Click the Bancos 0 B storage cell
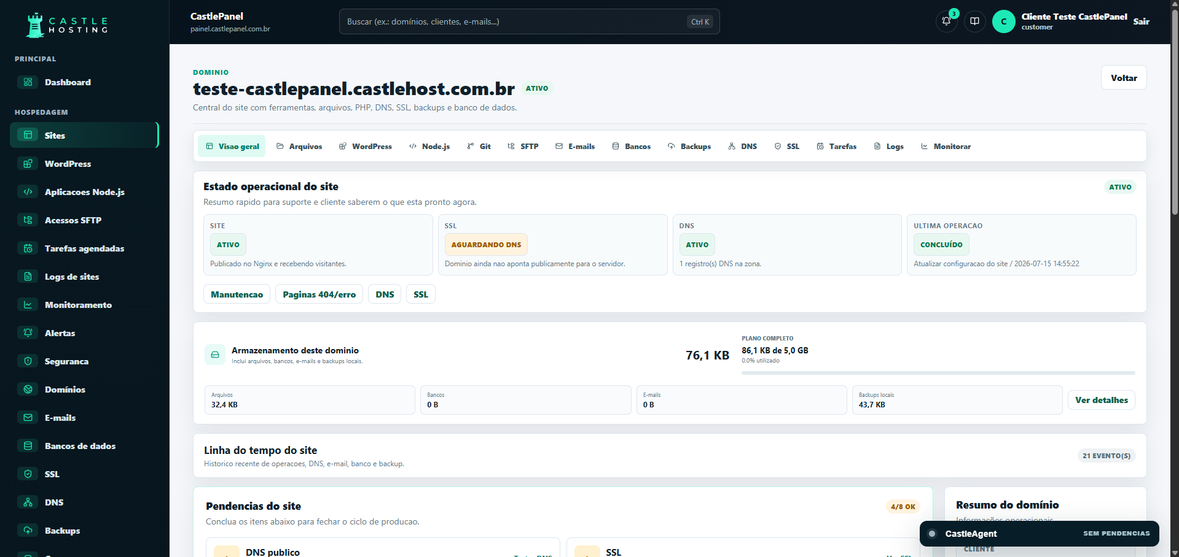The height and width of the screenshot is (557, 1179). [x=525, y=400]
